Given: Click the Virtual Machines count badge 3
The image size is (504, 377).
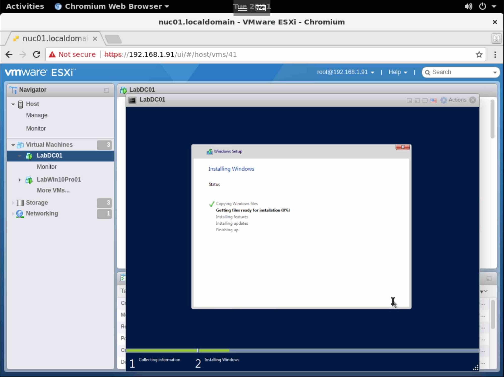Looking at the screenshot, I should 104,145.
